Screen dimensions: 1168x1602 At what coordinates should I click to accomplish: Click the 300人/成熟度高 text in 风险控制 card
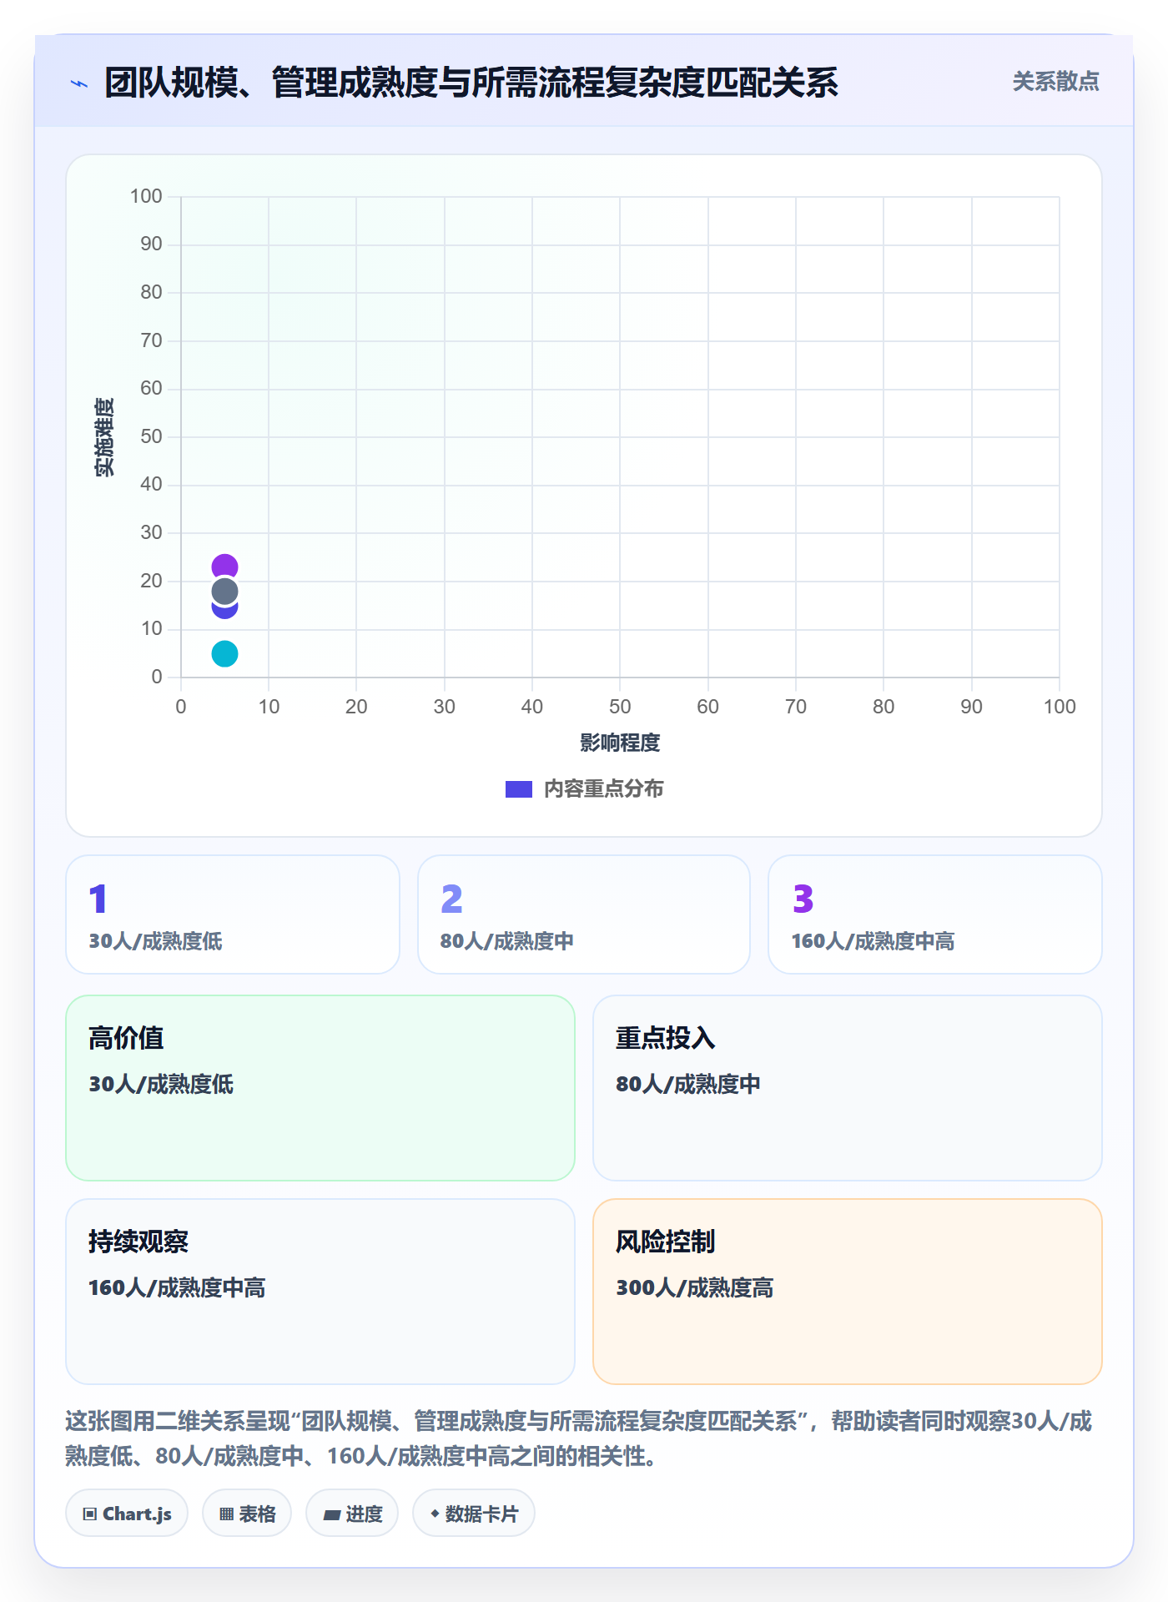(695, 1288)
